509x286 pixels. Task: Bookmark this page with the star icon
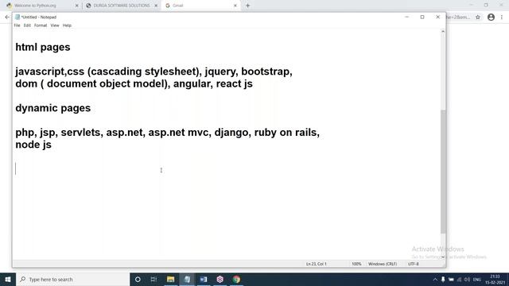click(478, 17)
